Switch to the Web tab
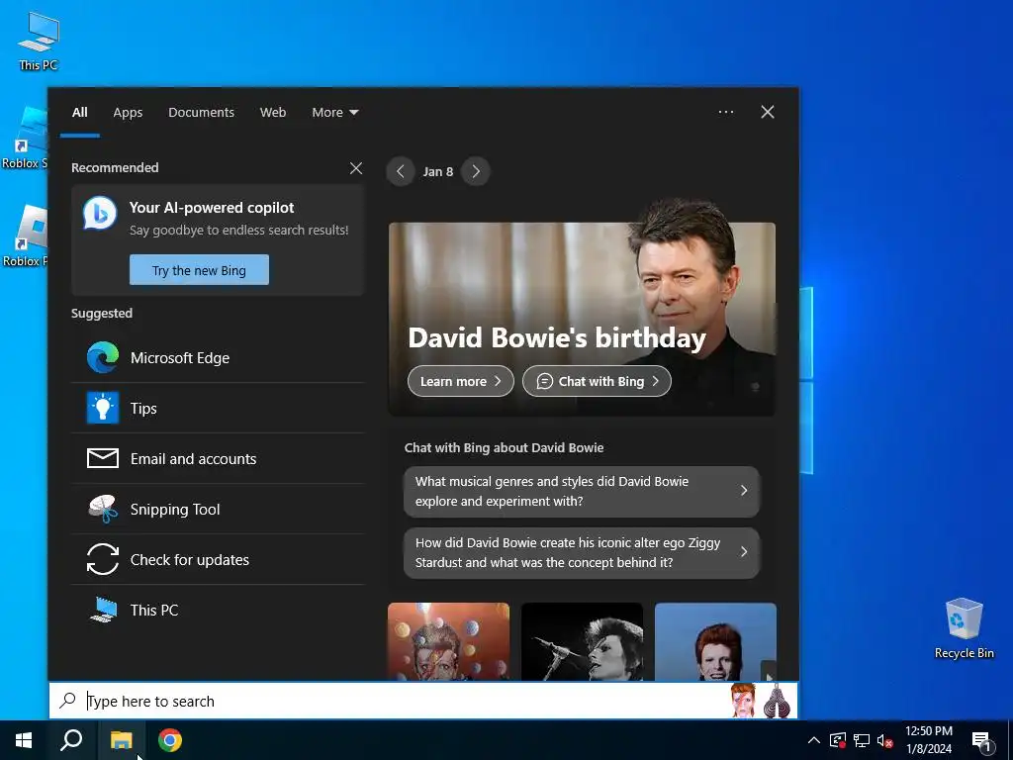 point(273,113)
